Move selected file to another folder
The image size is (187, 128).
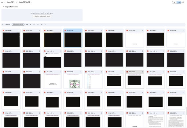(x=34, y=25)
